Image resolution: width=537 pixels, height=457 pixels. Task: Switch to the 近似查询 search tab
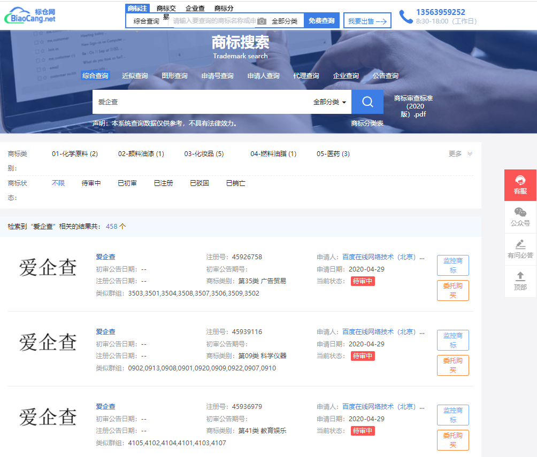135,76
